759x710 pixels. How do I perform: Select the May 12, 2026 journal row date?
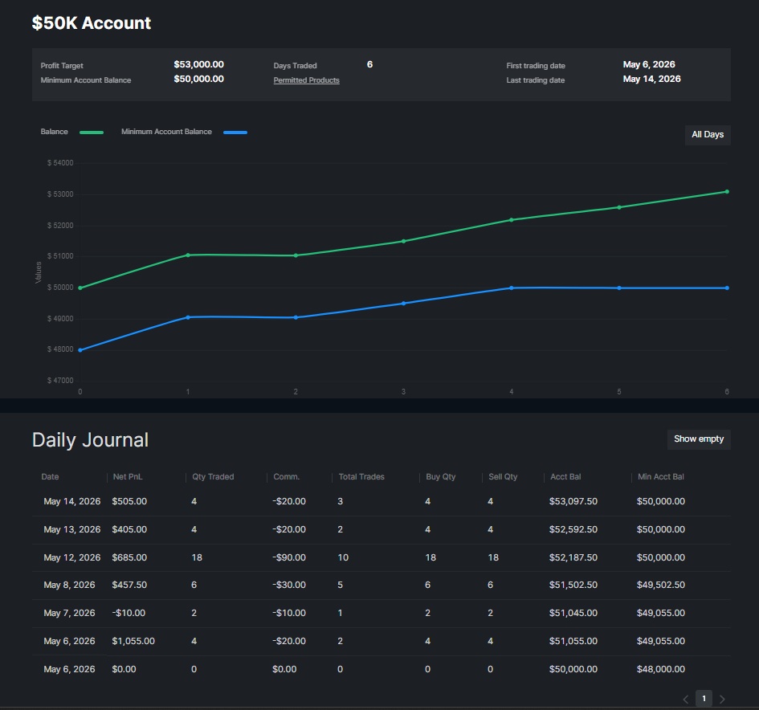coord(72,557)
